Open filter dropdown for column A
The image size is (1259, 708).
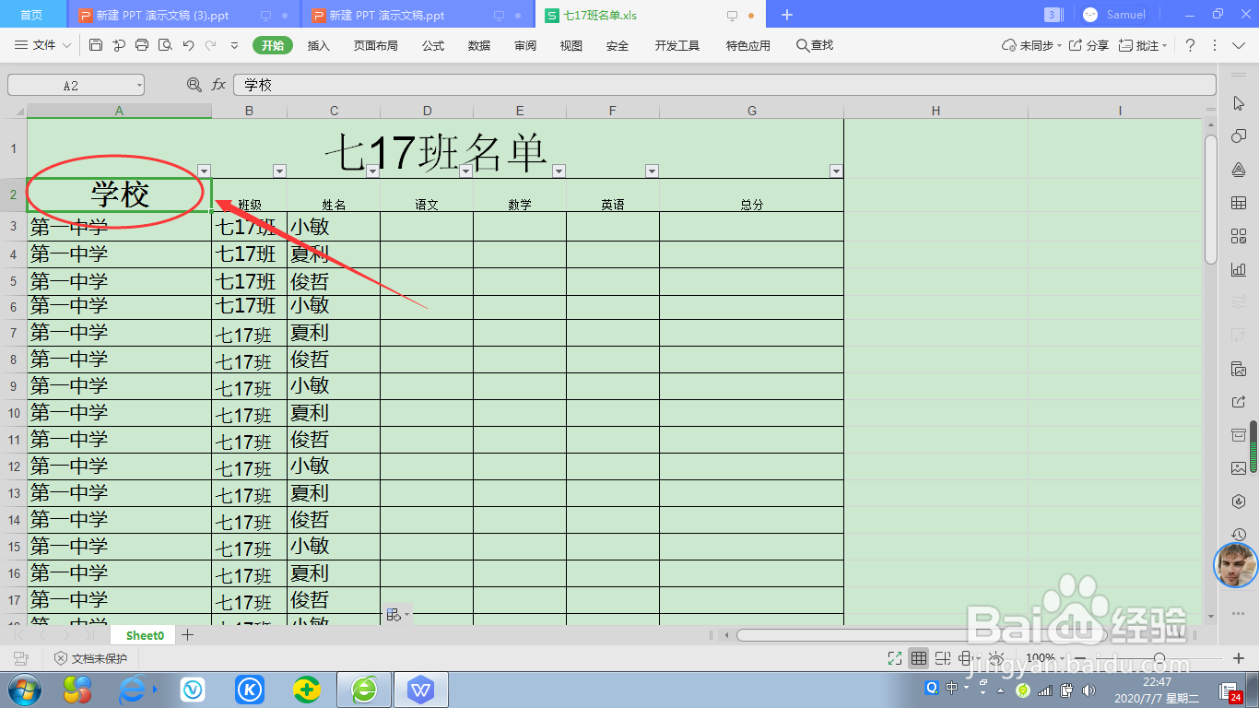coord(204,171)
